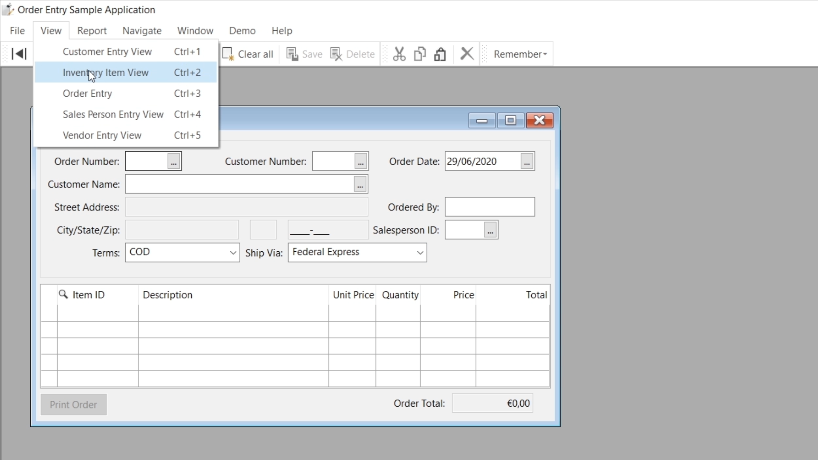Click the magnifier icon beside Item ID
Viewport: 818px width, 460px height.
tap(63, 294)
